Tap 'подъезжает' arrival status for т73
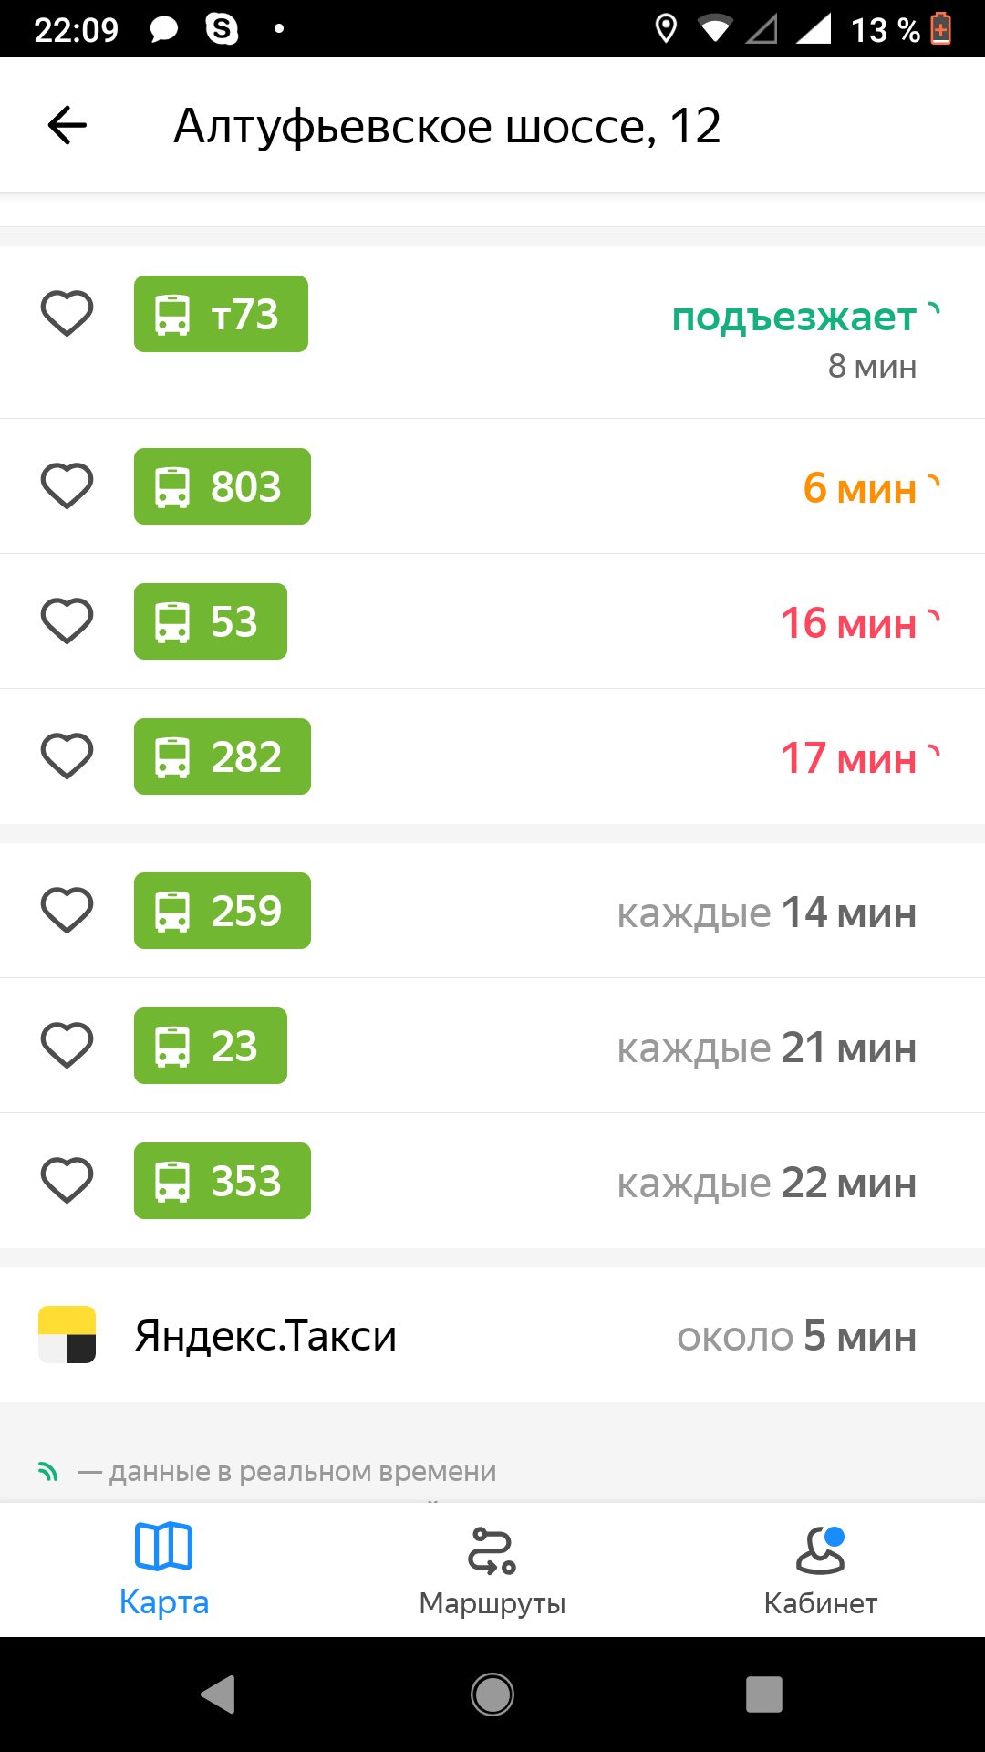Screen dimensions: 985x1752 point(794,318)
